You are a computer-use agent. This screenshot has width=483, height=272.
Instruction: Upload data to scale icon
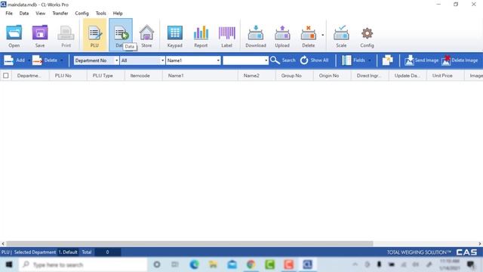[x=282, y=36]
